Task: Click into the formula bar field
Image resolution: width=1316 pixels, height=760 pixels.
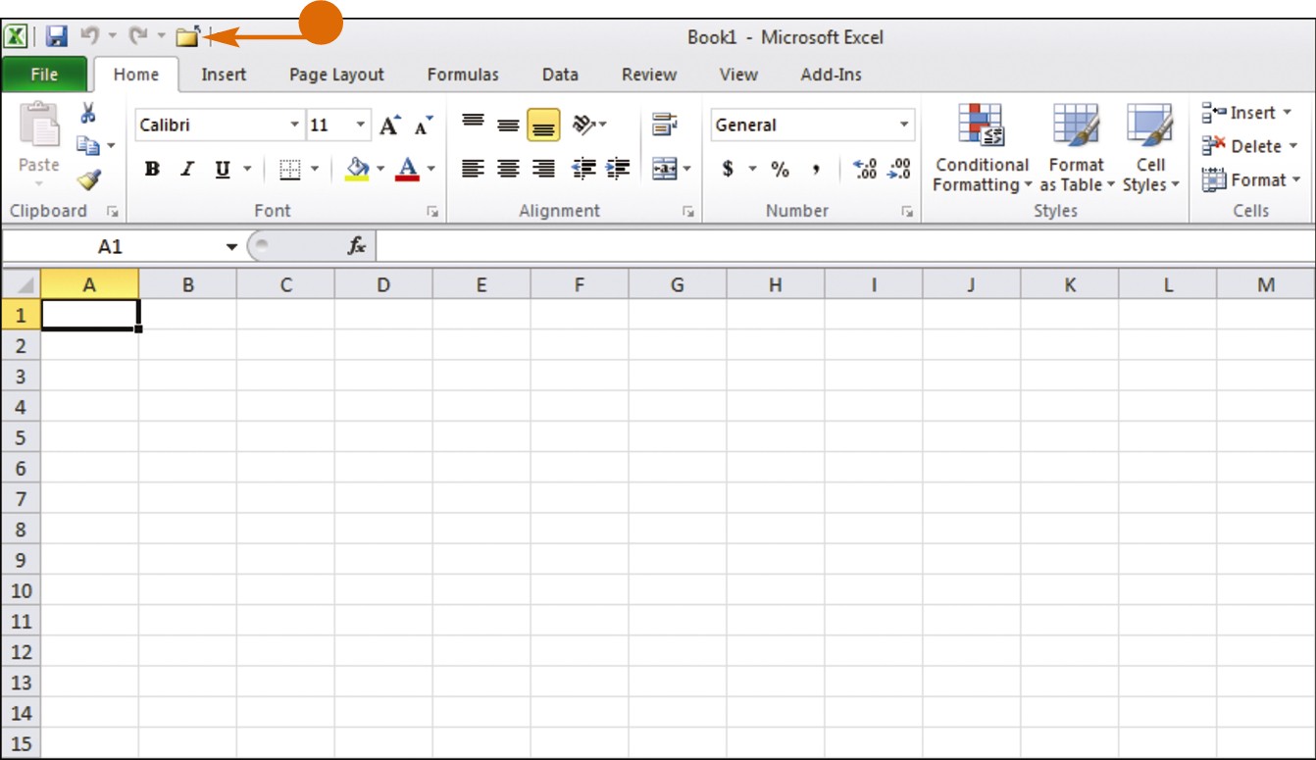Action: 844,247
